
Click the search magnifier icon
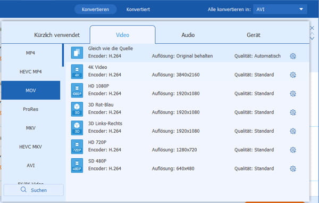coord(23,190)
